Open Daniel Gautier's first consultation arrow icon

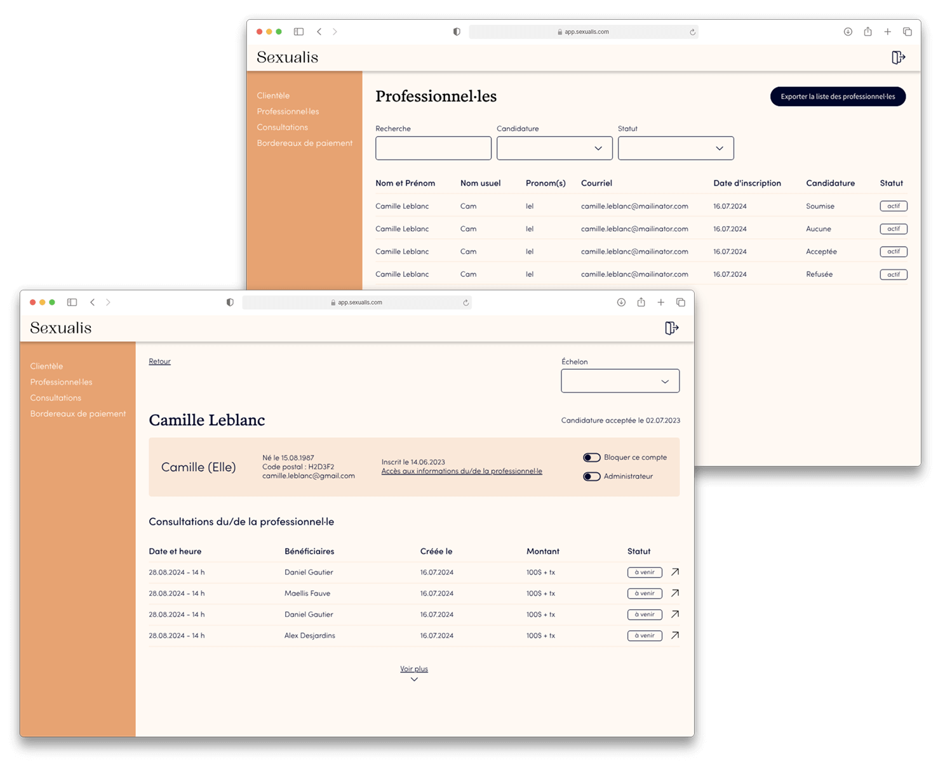[675, 572]
